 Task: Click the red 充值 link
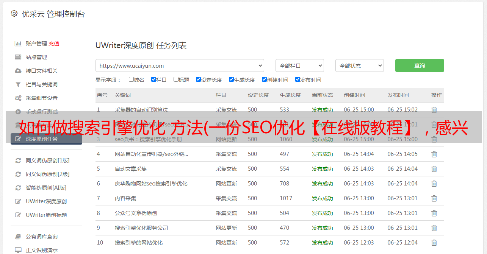[54, 44]
